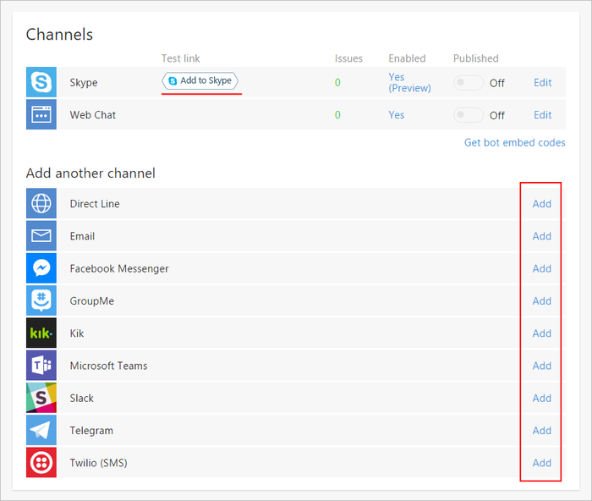Click the Channels heading
Image resolution: width=592 pixels, height=501 pixels.
click(x=59, y=35)
